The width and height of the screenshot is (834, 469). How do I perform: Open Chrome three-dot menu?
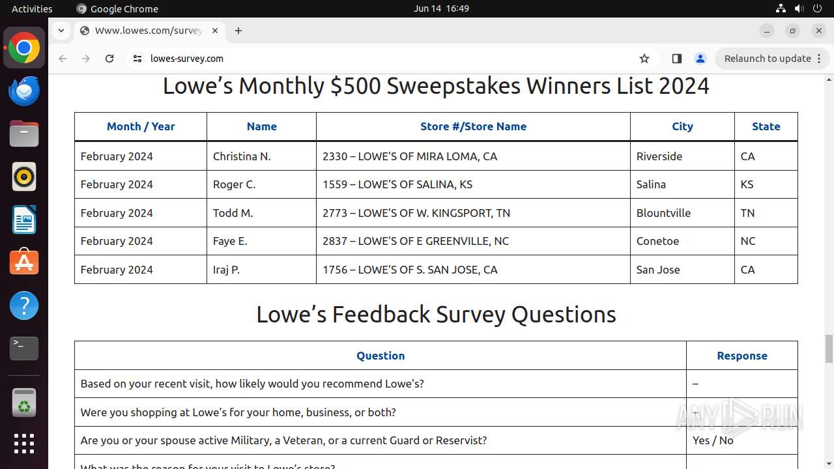[x=819, y=59]
